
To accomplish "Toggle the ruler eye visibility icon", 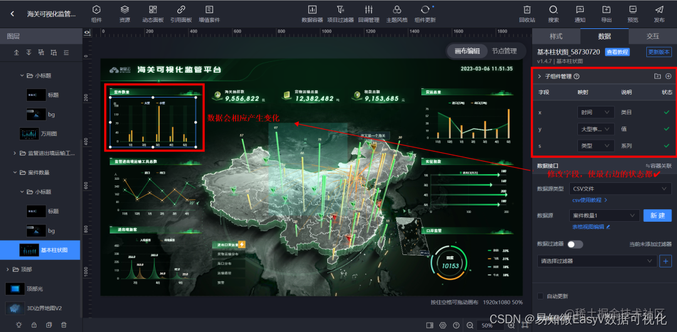I will click(87, 33).
